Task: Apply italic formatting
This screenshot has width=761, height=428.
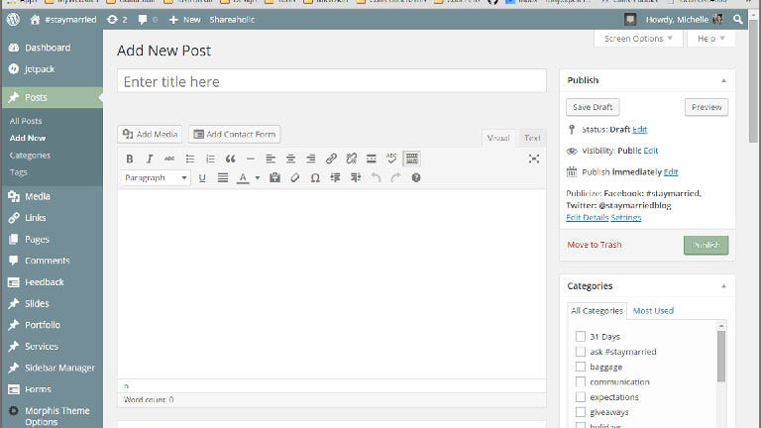Action: coord(150,159)
